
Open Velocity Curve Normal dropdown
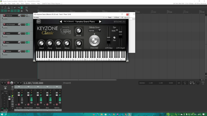click(95, 31)
